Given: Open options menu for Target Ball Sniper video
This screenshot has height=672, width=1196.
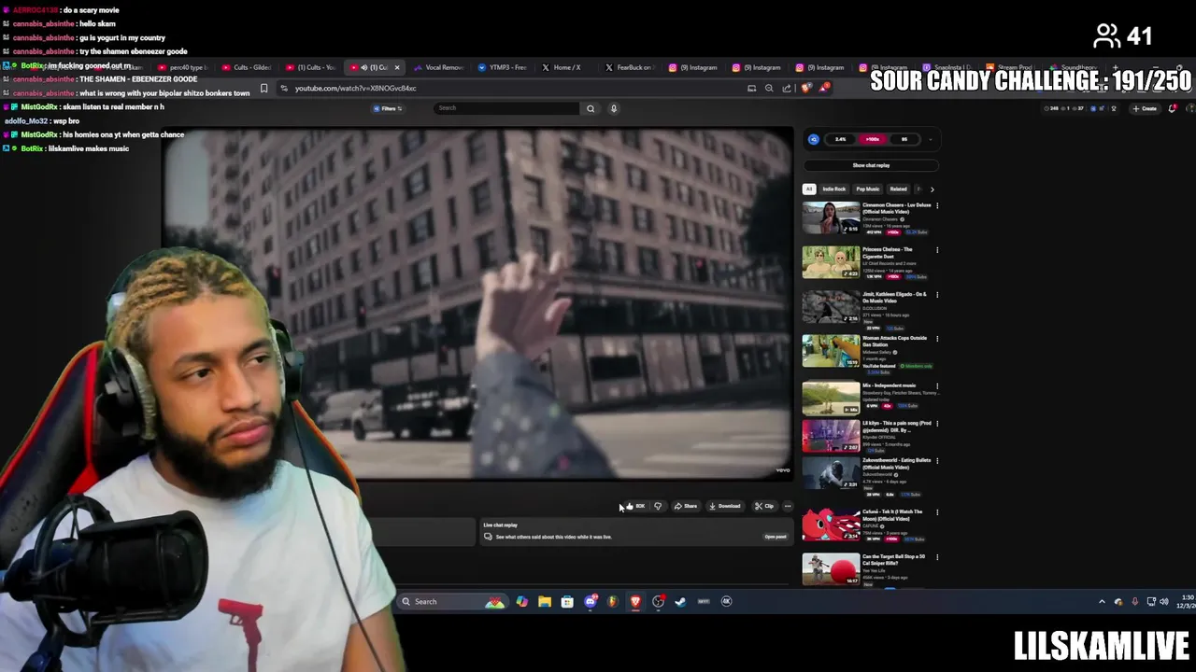Looking at the screenshot, I should (937, 557).
